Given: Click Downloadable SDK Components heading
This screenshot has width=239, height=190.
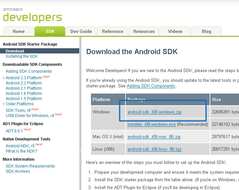Looking at the screenshot, I should tap(32, 65).
